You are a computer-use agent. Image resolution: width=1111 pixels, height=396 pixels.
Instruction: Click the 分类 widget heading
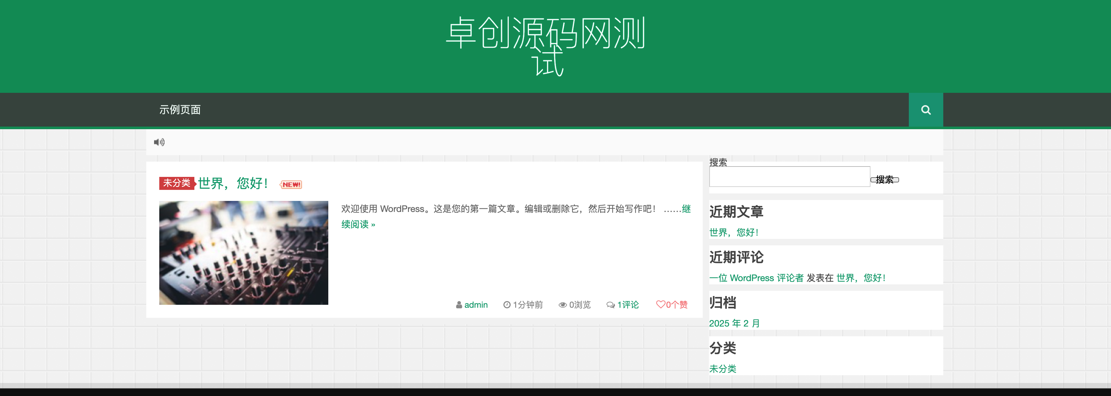click(x=723, y=348)
